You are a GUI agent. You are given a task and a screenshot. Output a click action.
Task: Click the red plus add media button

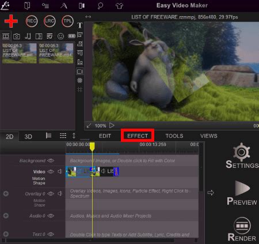(11, 21)
